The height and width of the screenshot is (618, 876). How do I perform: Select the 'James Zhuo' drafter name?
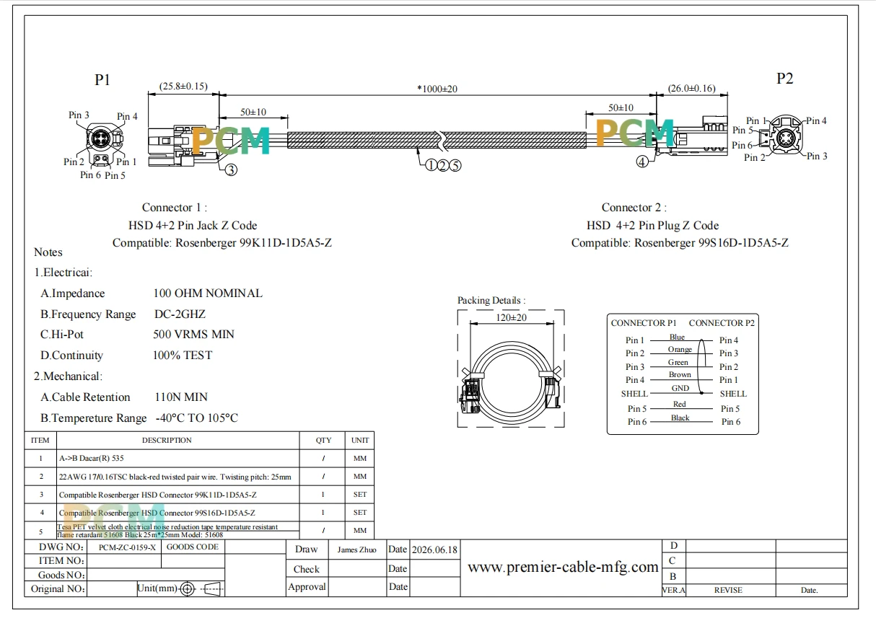click(356, 549)
